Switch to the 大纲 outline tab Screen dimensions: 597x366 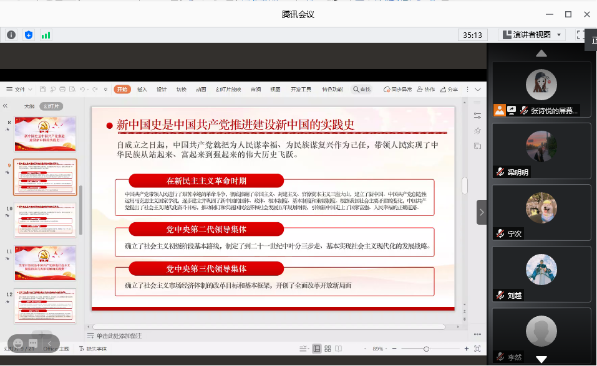point(29,106)
